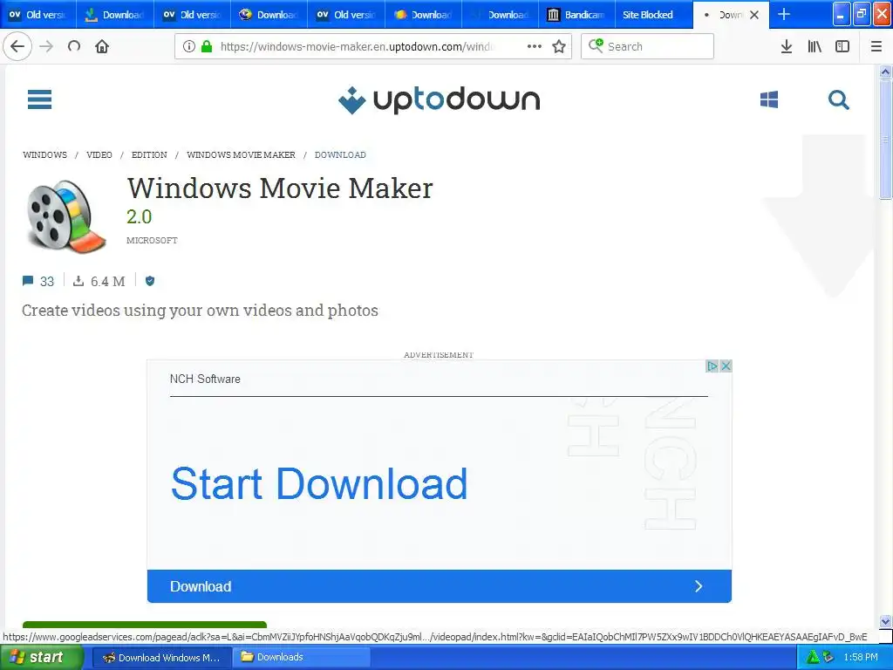Switch to the first Old version tab
893x670 pixels.
[38, 15]
